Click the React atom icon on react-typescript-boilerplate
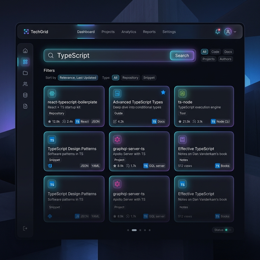The width and height of the screenshot is (260, 260). 52,93
